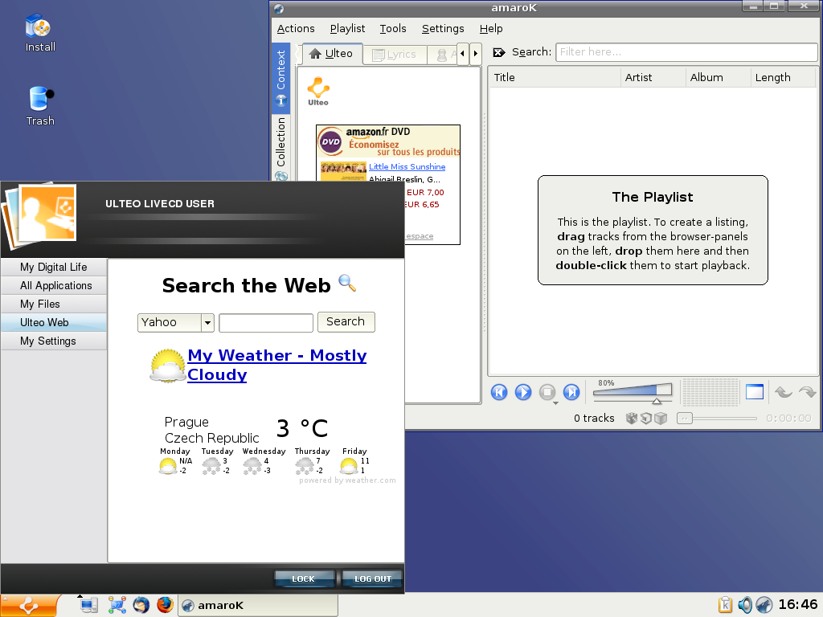Screen dimensions: 823x617
Task: Open the Yahoo search engine dropdown
Action: 176,323
